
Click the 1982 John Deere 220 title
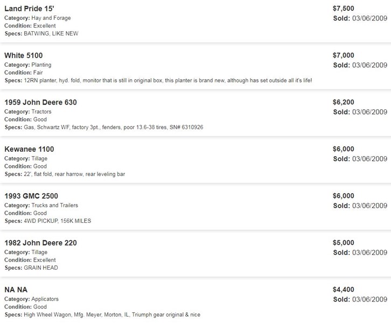pos(40,243)
